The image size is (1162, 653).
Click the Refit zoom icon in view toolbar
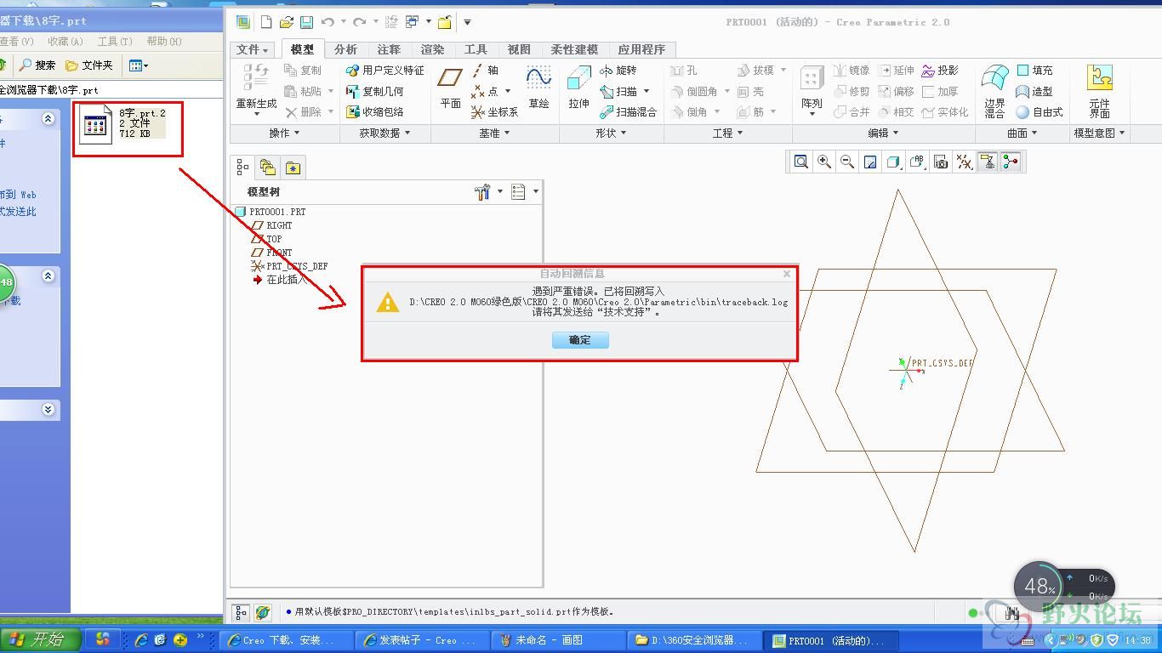[801, 162]
